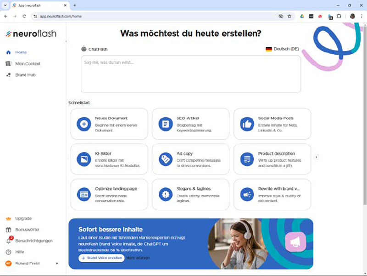
Task: Select the Ad copy price-tag icon
Action: click(x=166, y=159)
